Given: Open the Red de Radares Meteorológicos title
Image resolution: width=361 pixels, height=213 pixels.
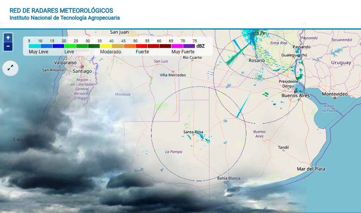Looking at the screenshot, I should click(61, 10).
